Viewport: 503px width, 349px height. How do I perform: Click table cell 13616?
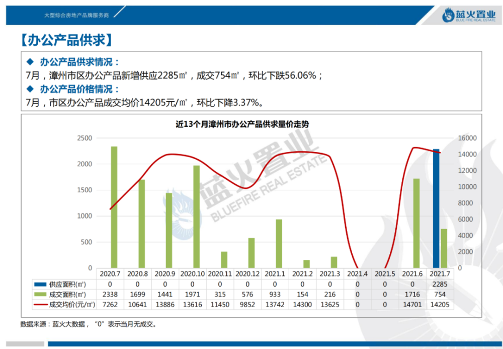pos(193,305)
